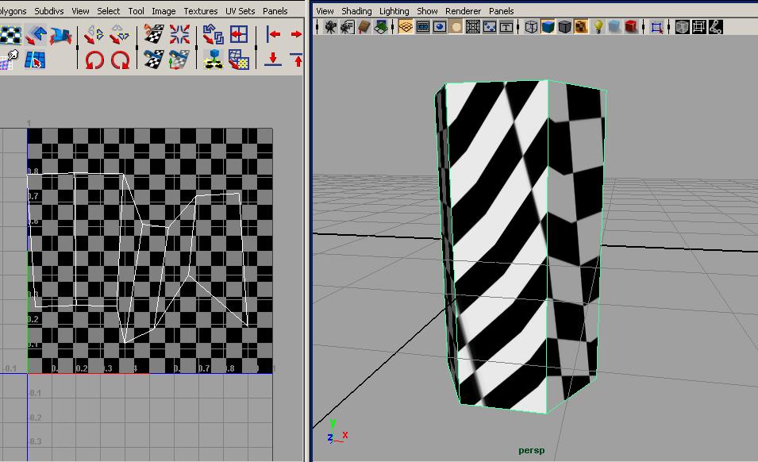Click the cut UV edges scissors icon
Image resolution: width=758 pixels, height=462 pixels.
tap(154, 35)
